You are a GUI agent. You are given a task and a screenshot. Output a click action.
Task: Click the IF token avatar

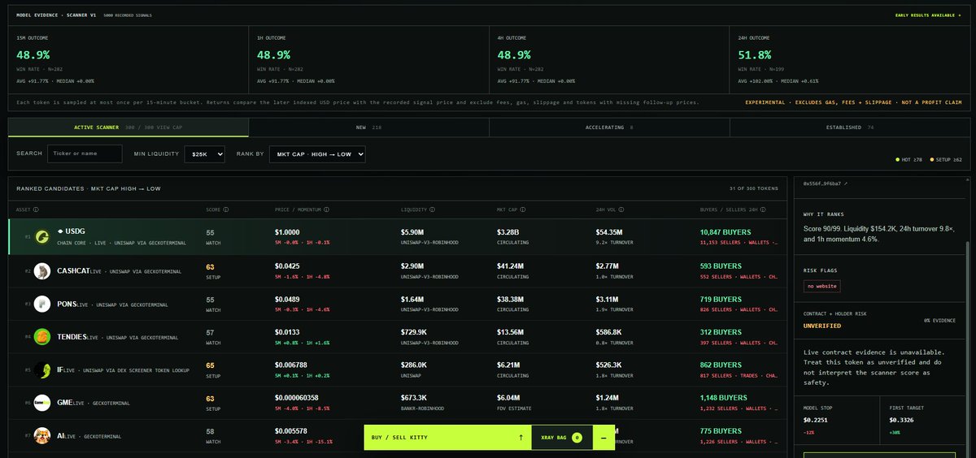point(41,370)
